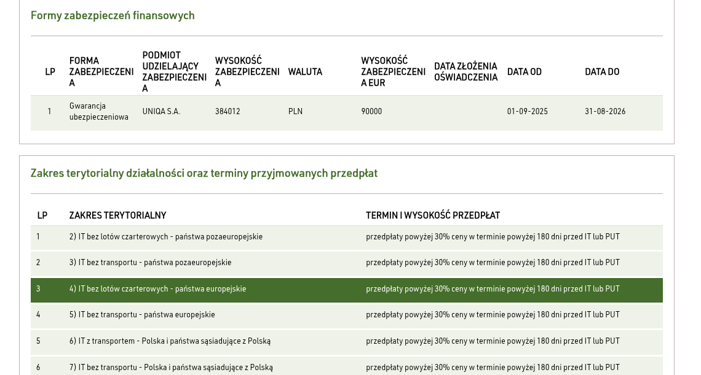Click the 'PODMIOT UDZIELAJĄCY ZABEZPIECZENIA' column header

[174, 72]
